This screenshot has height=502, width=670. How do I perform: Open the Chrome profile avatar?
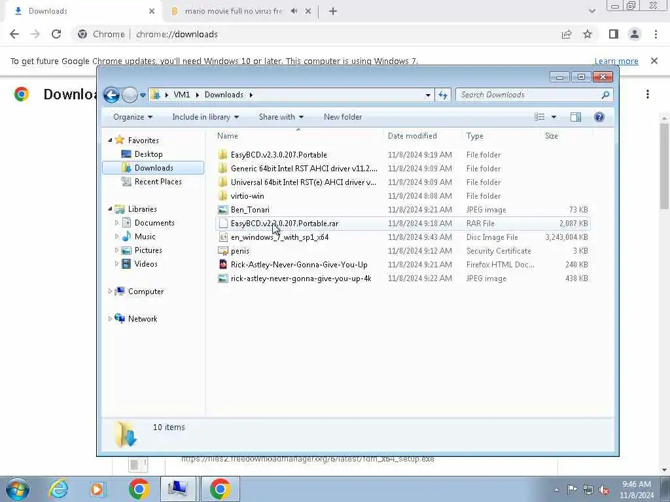click(635, 34)
